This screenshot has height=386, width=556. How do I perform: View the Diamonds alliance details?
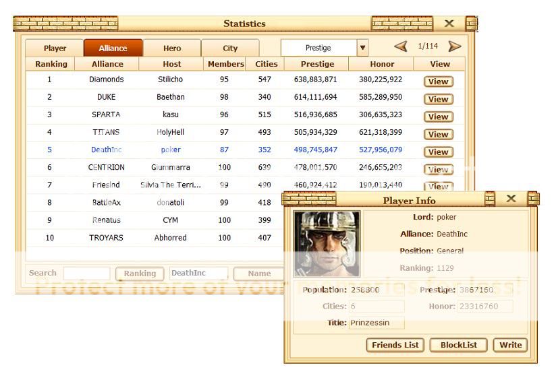pyautogui.click(x=438, y=82)
